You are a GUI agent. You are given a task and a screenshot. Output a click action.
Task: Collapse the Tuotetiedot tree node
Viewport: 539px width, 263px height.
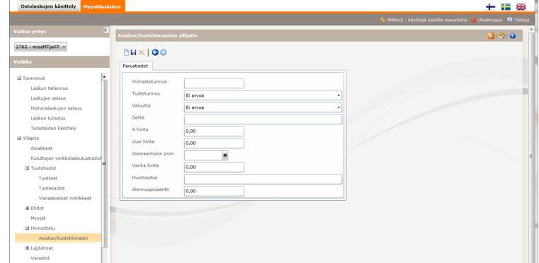point(27,168)
